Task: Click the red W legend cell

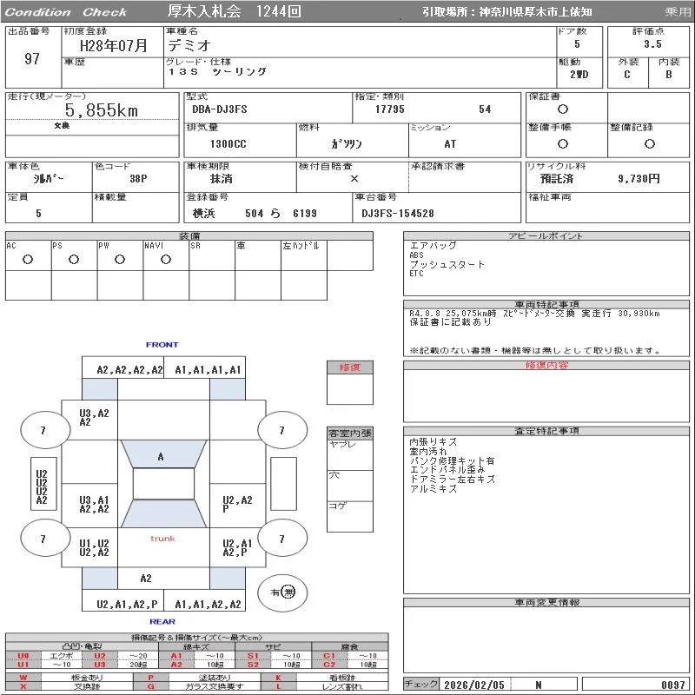Action: pos(23,677)
